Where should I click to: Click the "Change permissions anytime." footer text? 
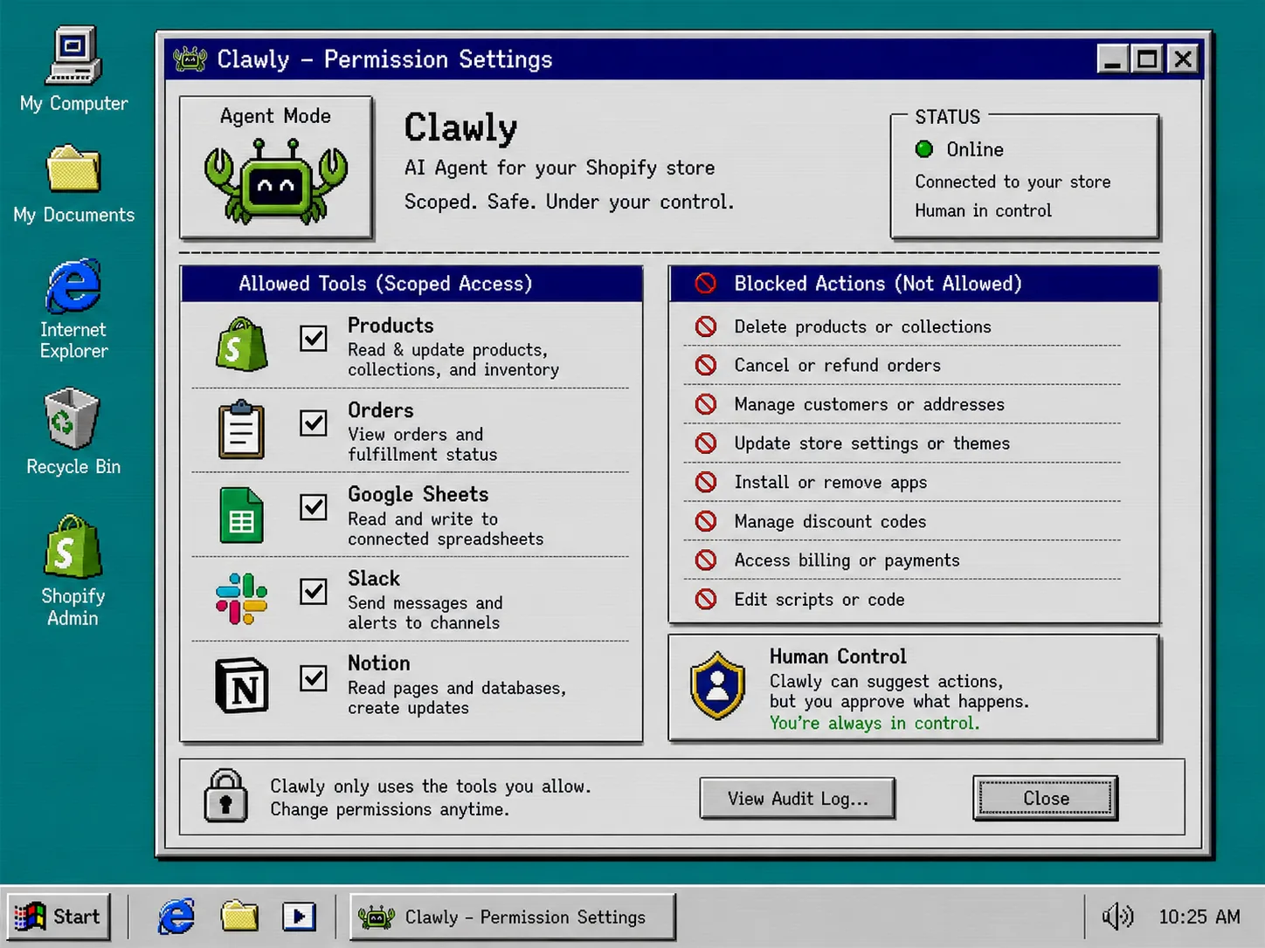coord(390,809)
